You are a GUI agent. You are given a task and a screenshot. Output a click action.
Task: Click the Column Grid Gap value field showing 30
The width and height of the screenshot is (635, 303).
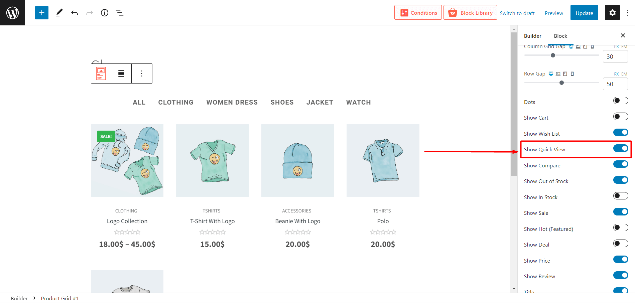615,56
